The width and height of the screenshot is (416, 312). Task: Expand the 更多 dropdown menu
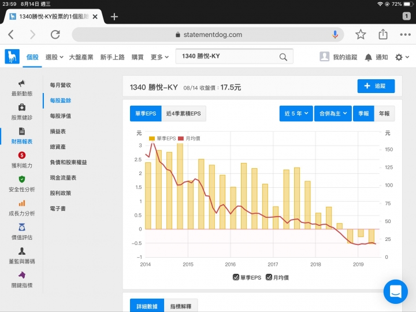pyautogui.click(x=159, y=57)
